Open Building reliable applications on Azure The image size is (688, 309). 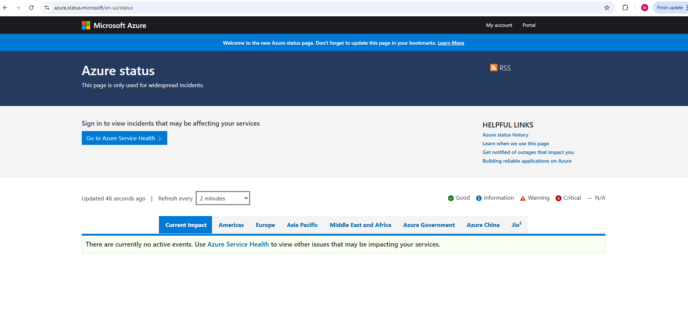[x=527, y=161]
